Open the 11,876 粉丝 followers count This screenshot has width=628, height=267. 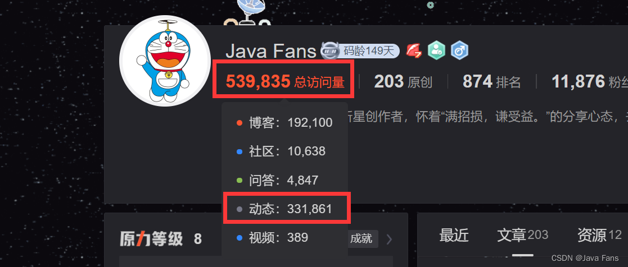[x=590, y=82]
